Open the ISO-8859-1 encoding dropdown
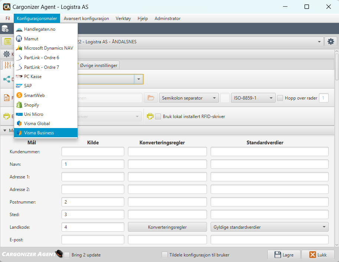Screen dimensions: 339x262 point(253,97)
